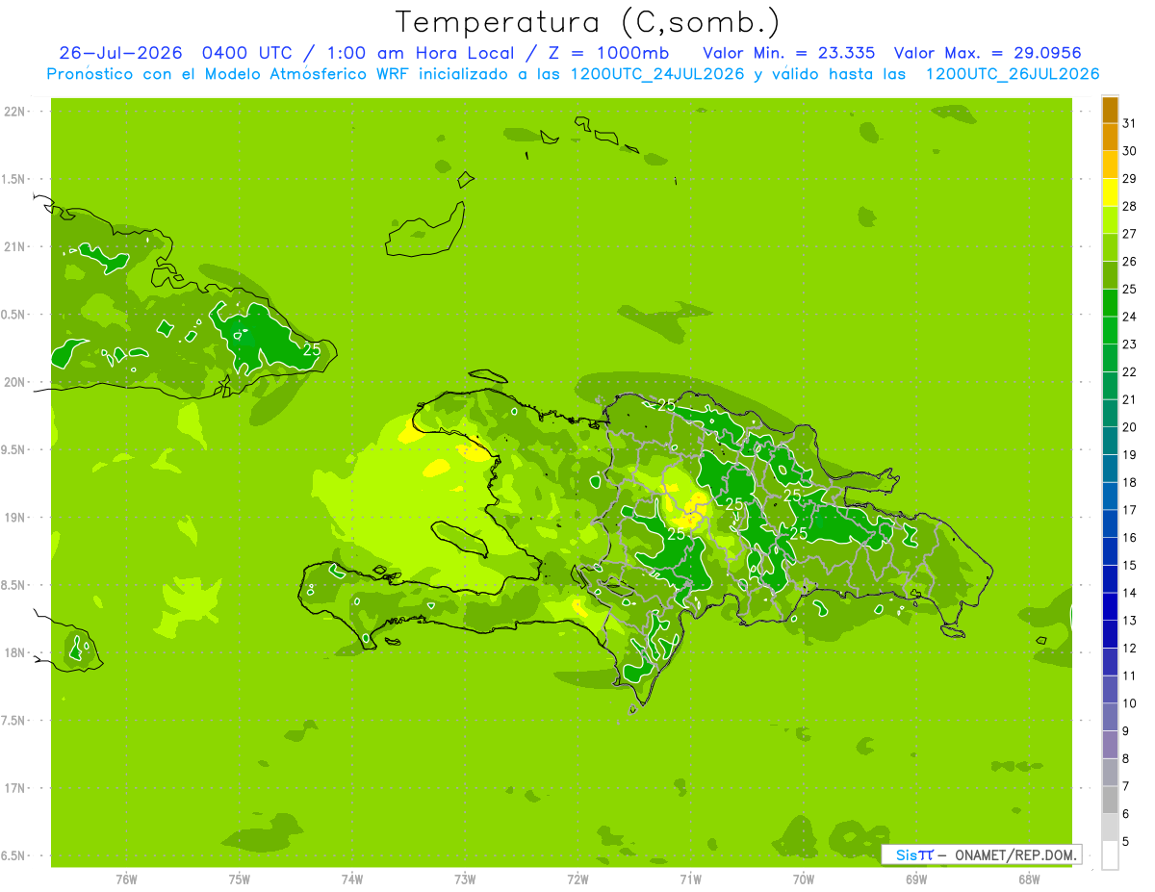This screenshot has width=1155, height=892.
Task: Click the '69W' longitude label
Action: click(x=915, y=879)
